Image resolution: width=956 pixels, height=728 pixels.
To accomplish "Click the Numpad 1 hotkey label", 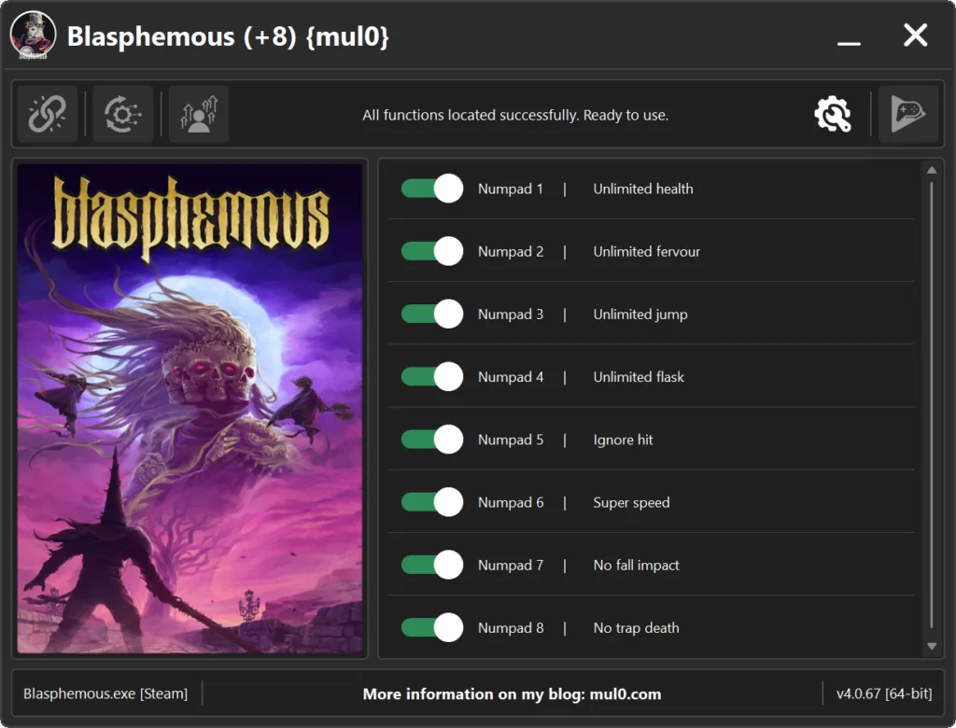I will coord(511,189).
